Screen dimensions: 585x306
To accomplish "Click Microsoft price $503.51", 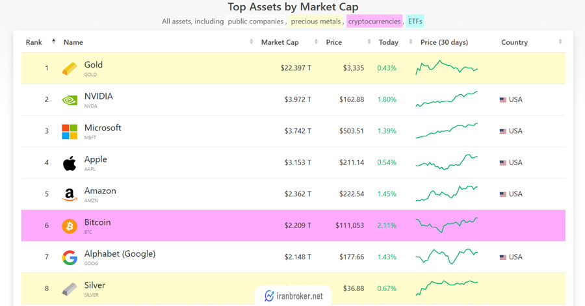I will 352,131.
